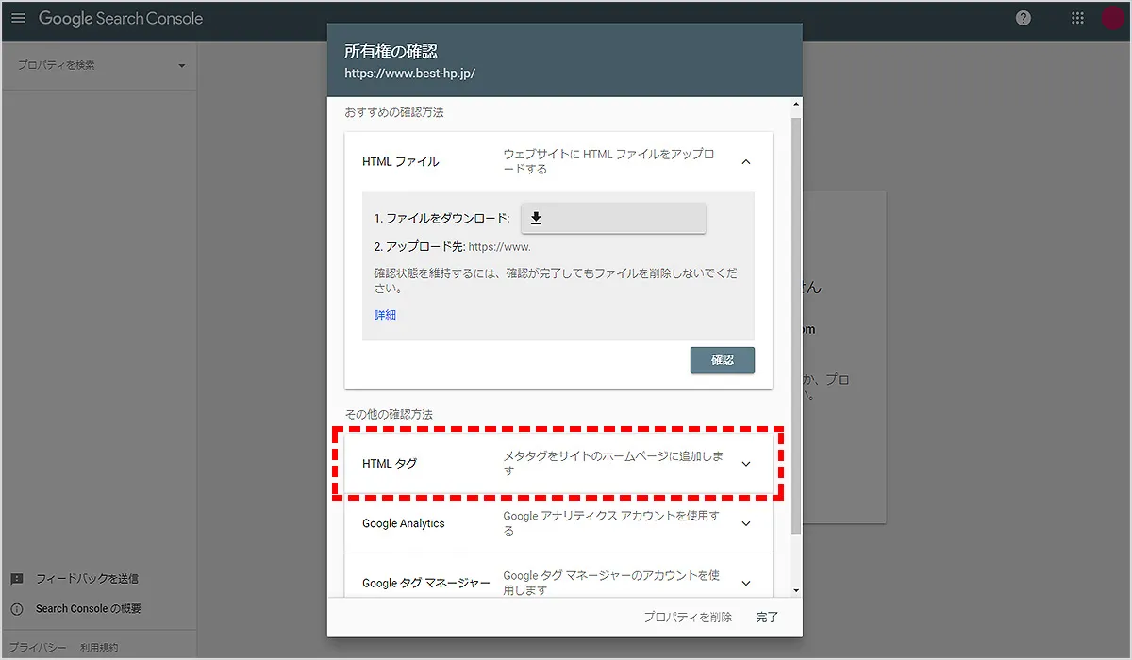Expand the Google Analytics verification method

tap(746, 523)
